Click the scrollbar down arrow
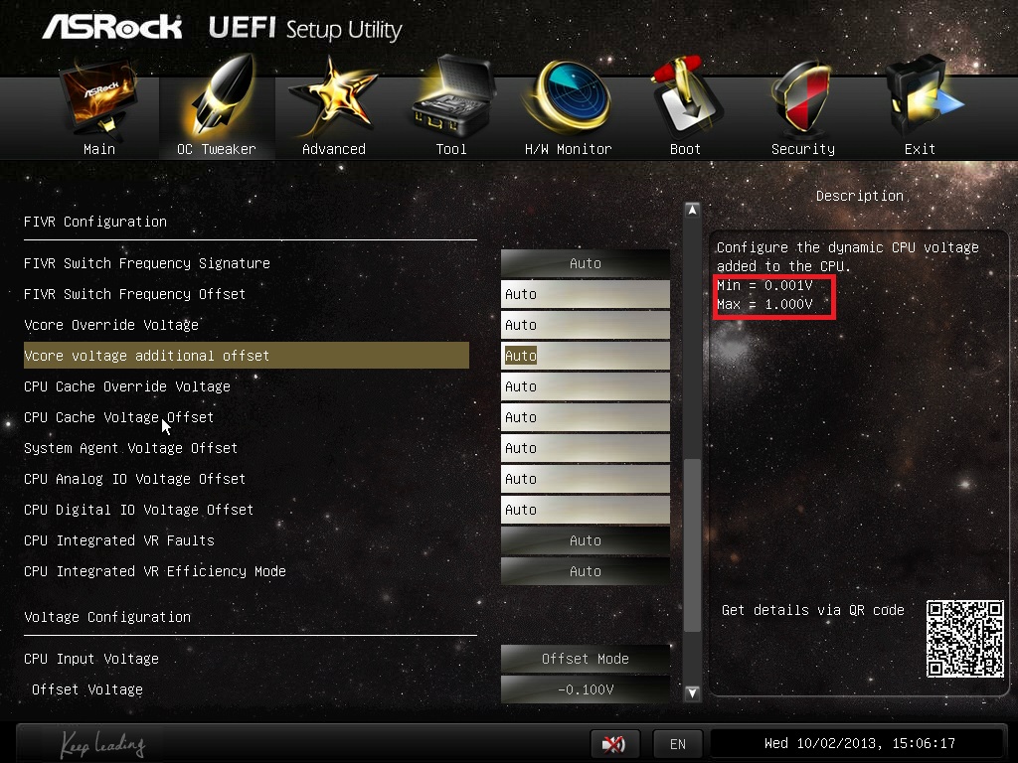 (692, 692)
